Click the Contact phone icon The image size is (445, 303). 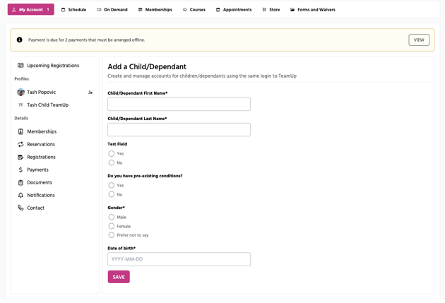click(x=20, y=208)
